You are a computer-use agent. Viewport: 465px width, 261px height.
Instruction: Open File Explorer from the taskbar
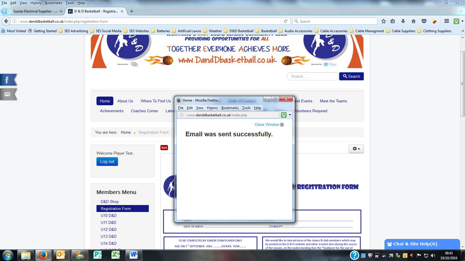coord(26,255)
